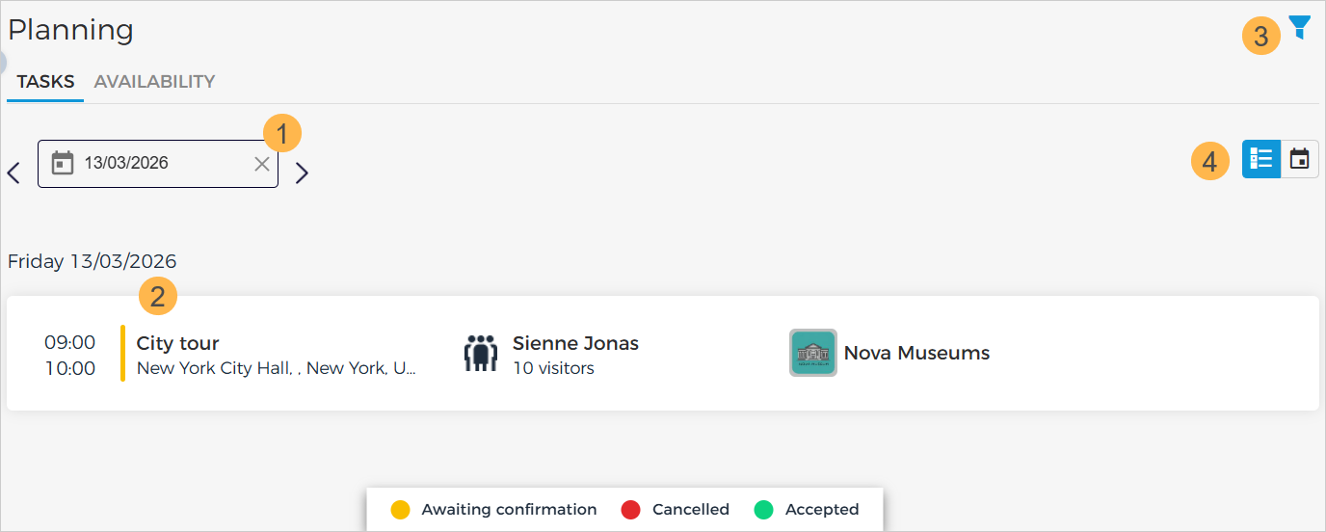Viewport: 1326px width, 532px height.
Task: Go to previous day with left arrow
Action: (13, 173)
